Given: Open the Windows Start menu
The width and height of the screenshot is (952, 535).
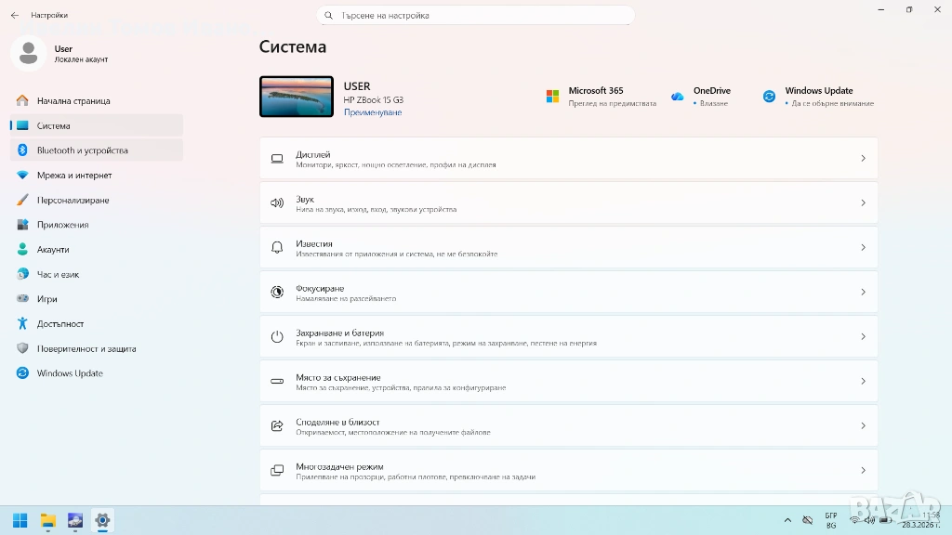Looking at the screenshot, I should point(20,520).
